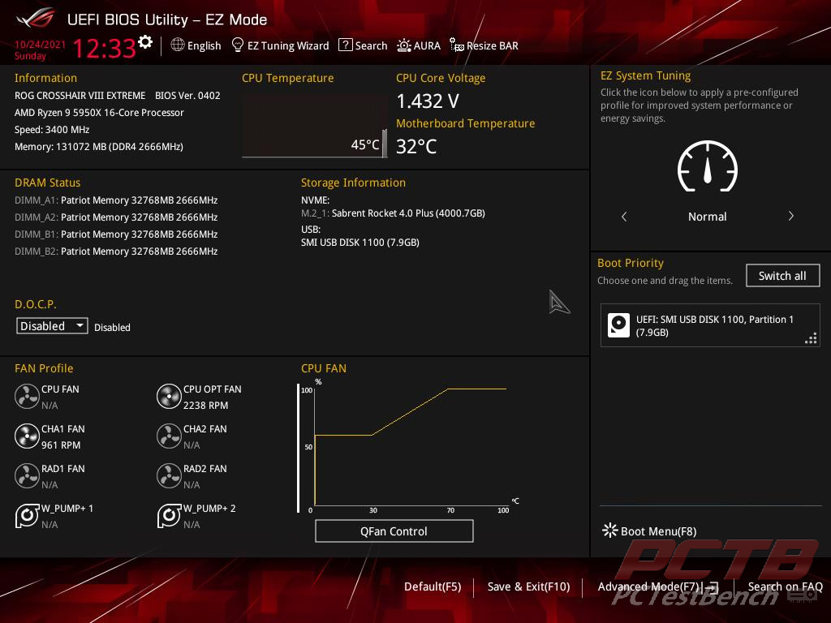The height and width of the screenshot is (623, 831).
Task: Click the AURA light icon
Action: coord(404,45)
